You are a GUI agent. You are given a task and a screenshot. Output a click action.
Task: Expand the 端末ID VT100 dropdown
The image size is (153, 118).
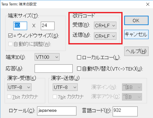[47, 57]
